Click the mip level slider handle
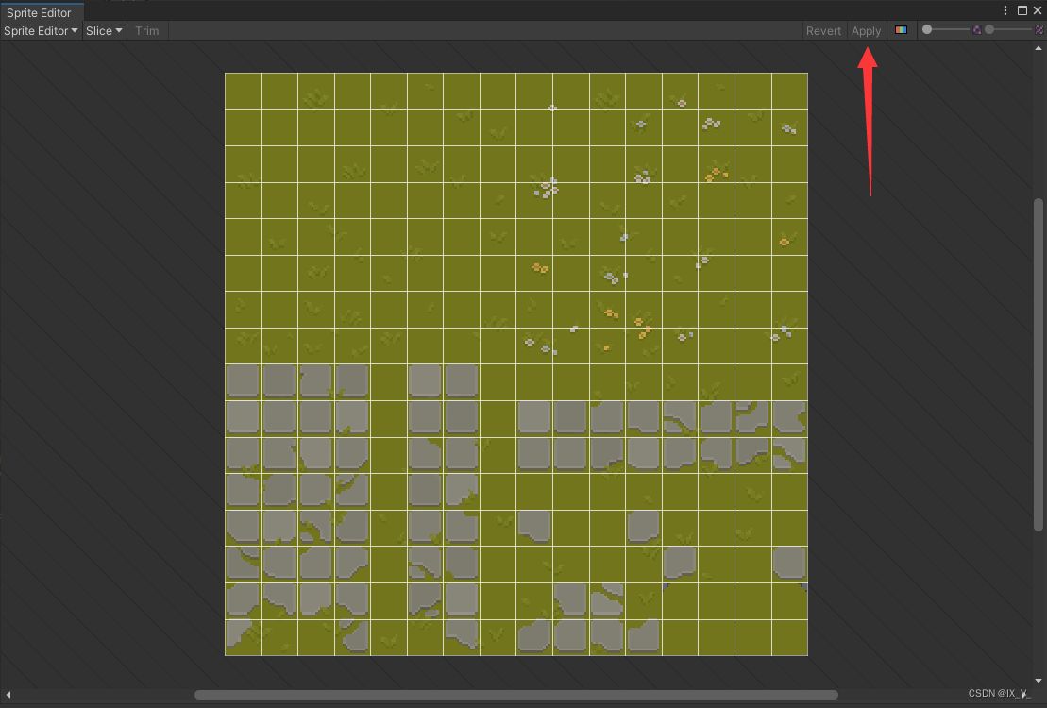 [989, 29]
